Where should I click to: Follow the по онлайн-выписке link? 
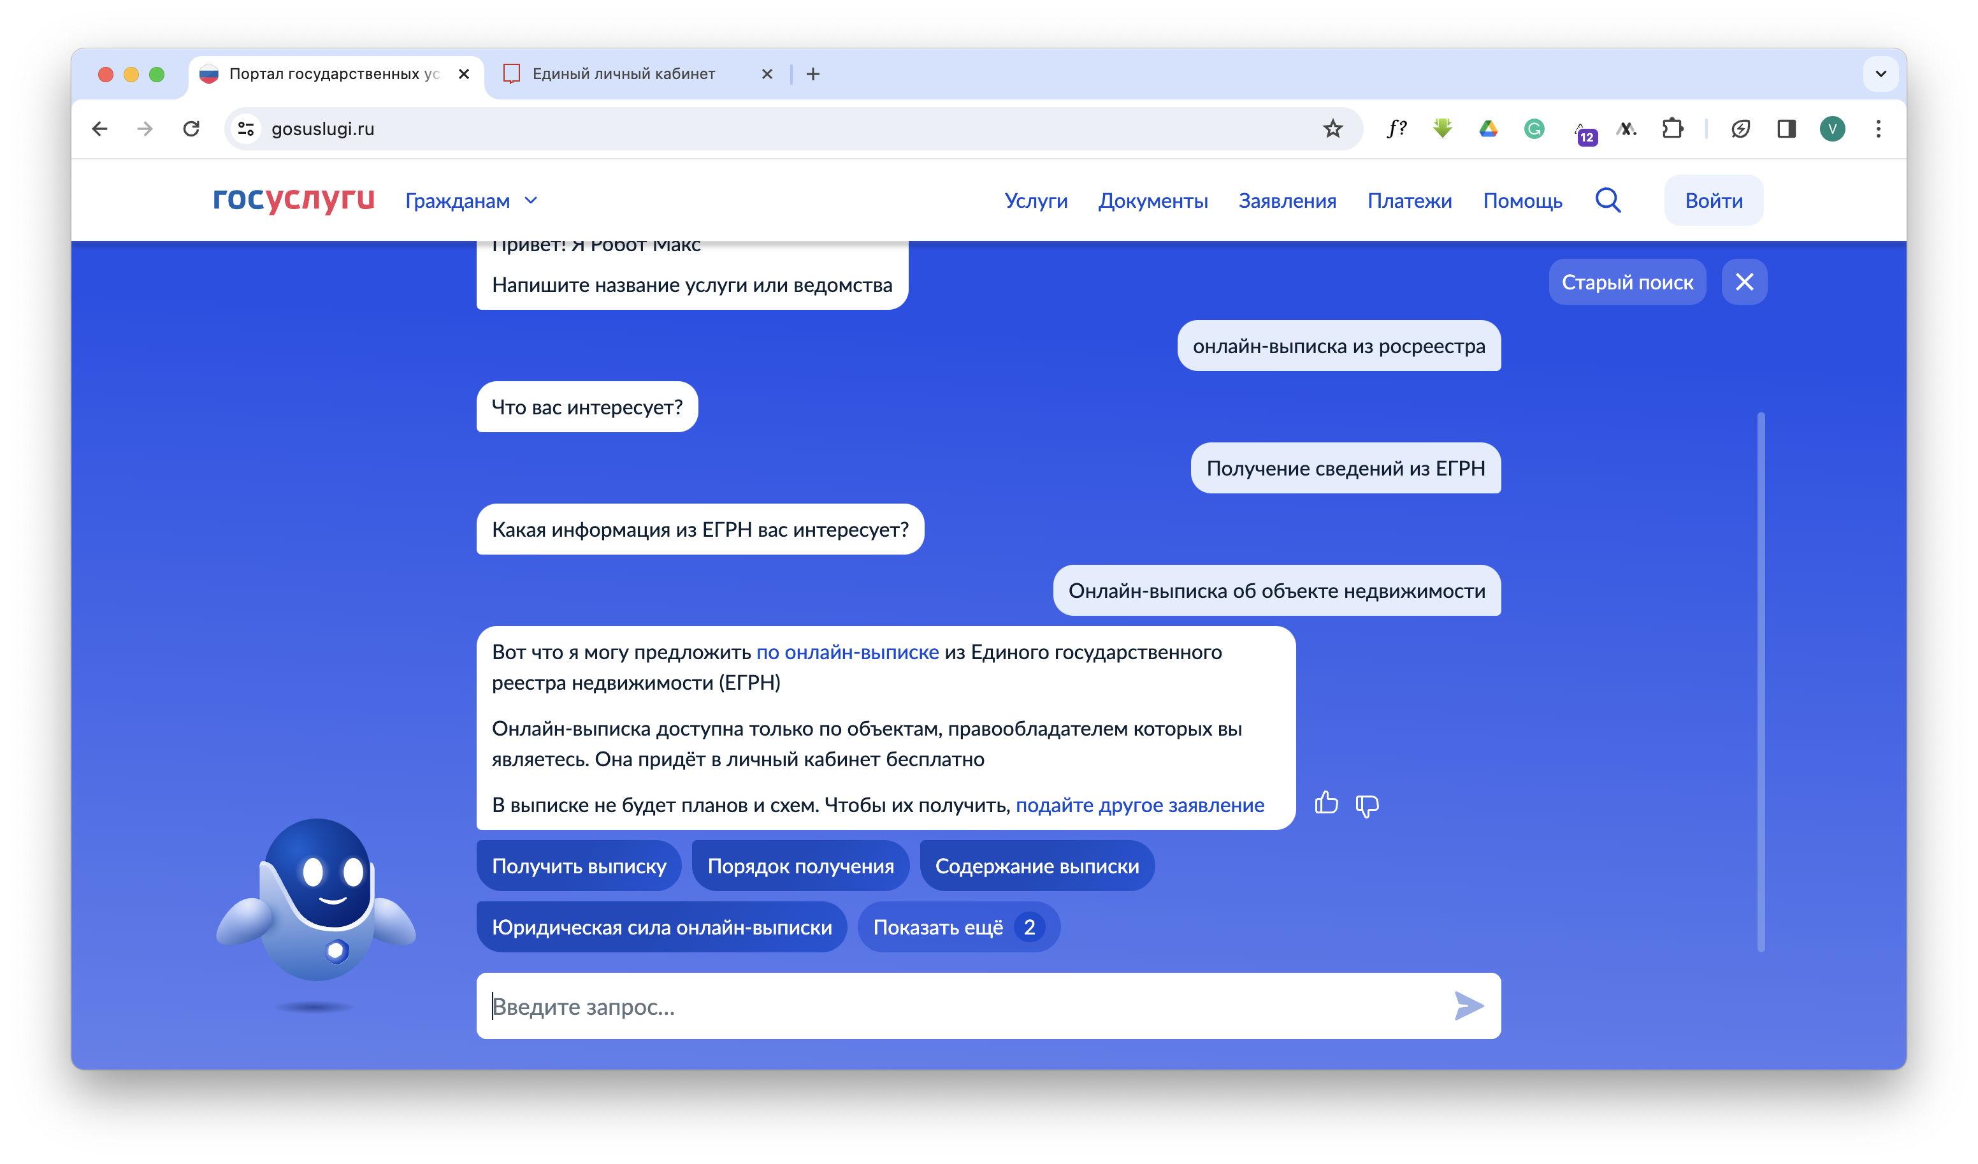point(847,653)
